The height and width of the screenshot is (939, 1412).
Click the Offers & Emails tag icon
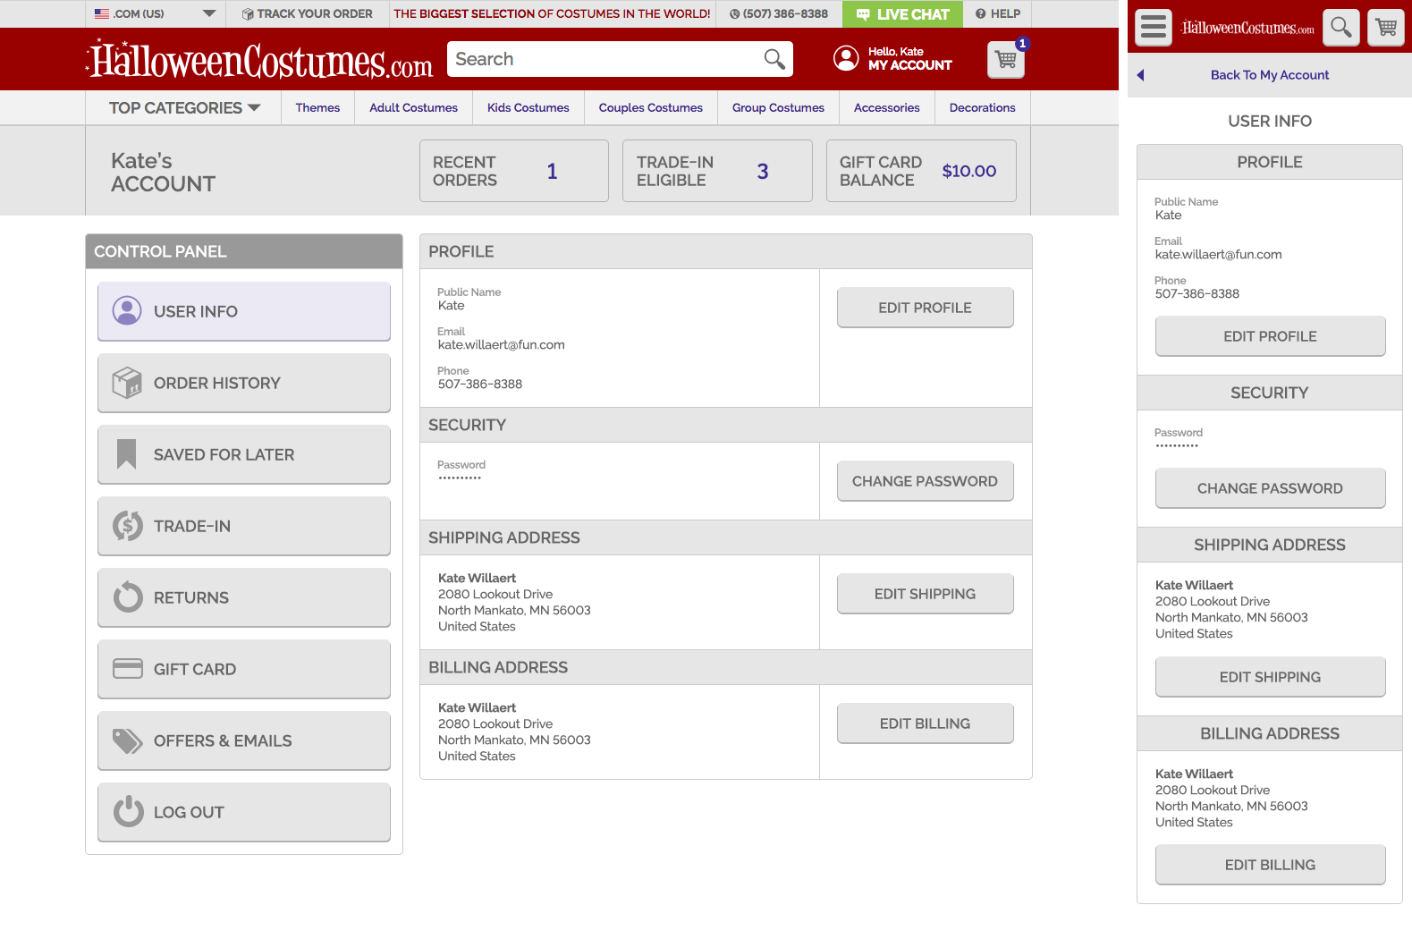click(127, 740)
